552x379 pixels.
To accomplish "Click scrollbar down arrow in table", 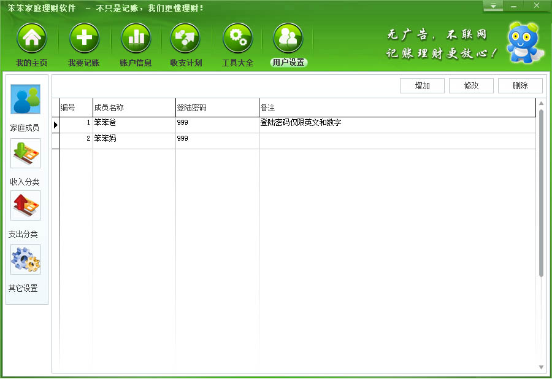I will coord(542,367).
